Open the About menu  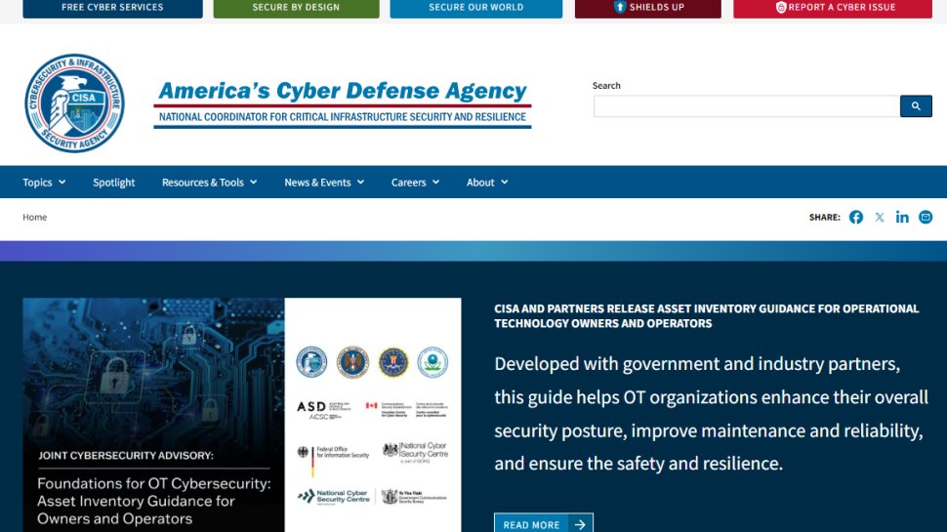[487, 183]
